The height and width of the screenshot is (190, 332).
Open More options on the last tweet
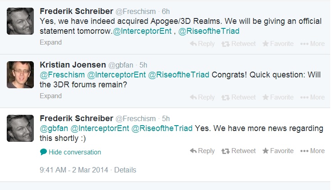[x=312, y=151]
